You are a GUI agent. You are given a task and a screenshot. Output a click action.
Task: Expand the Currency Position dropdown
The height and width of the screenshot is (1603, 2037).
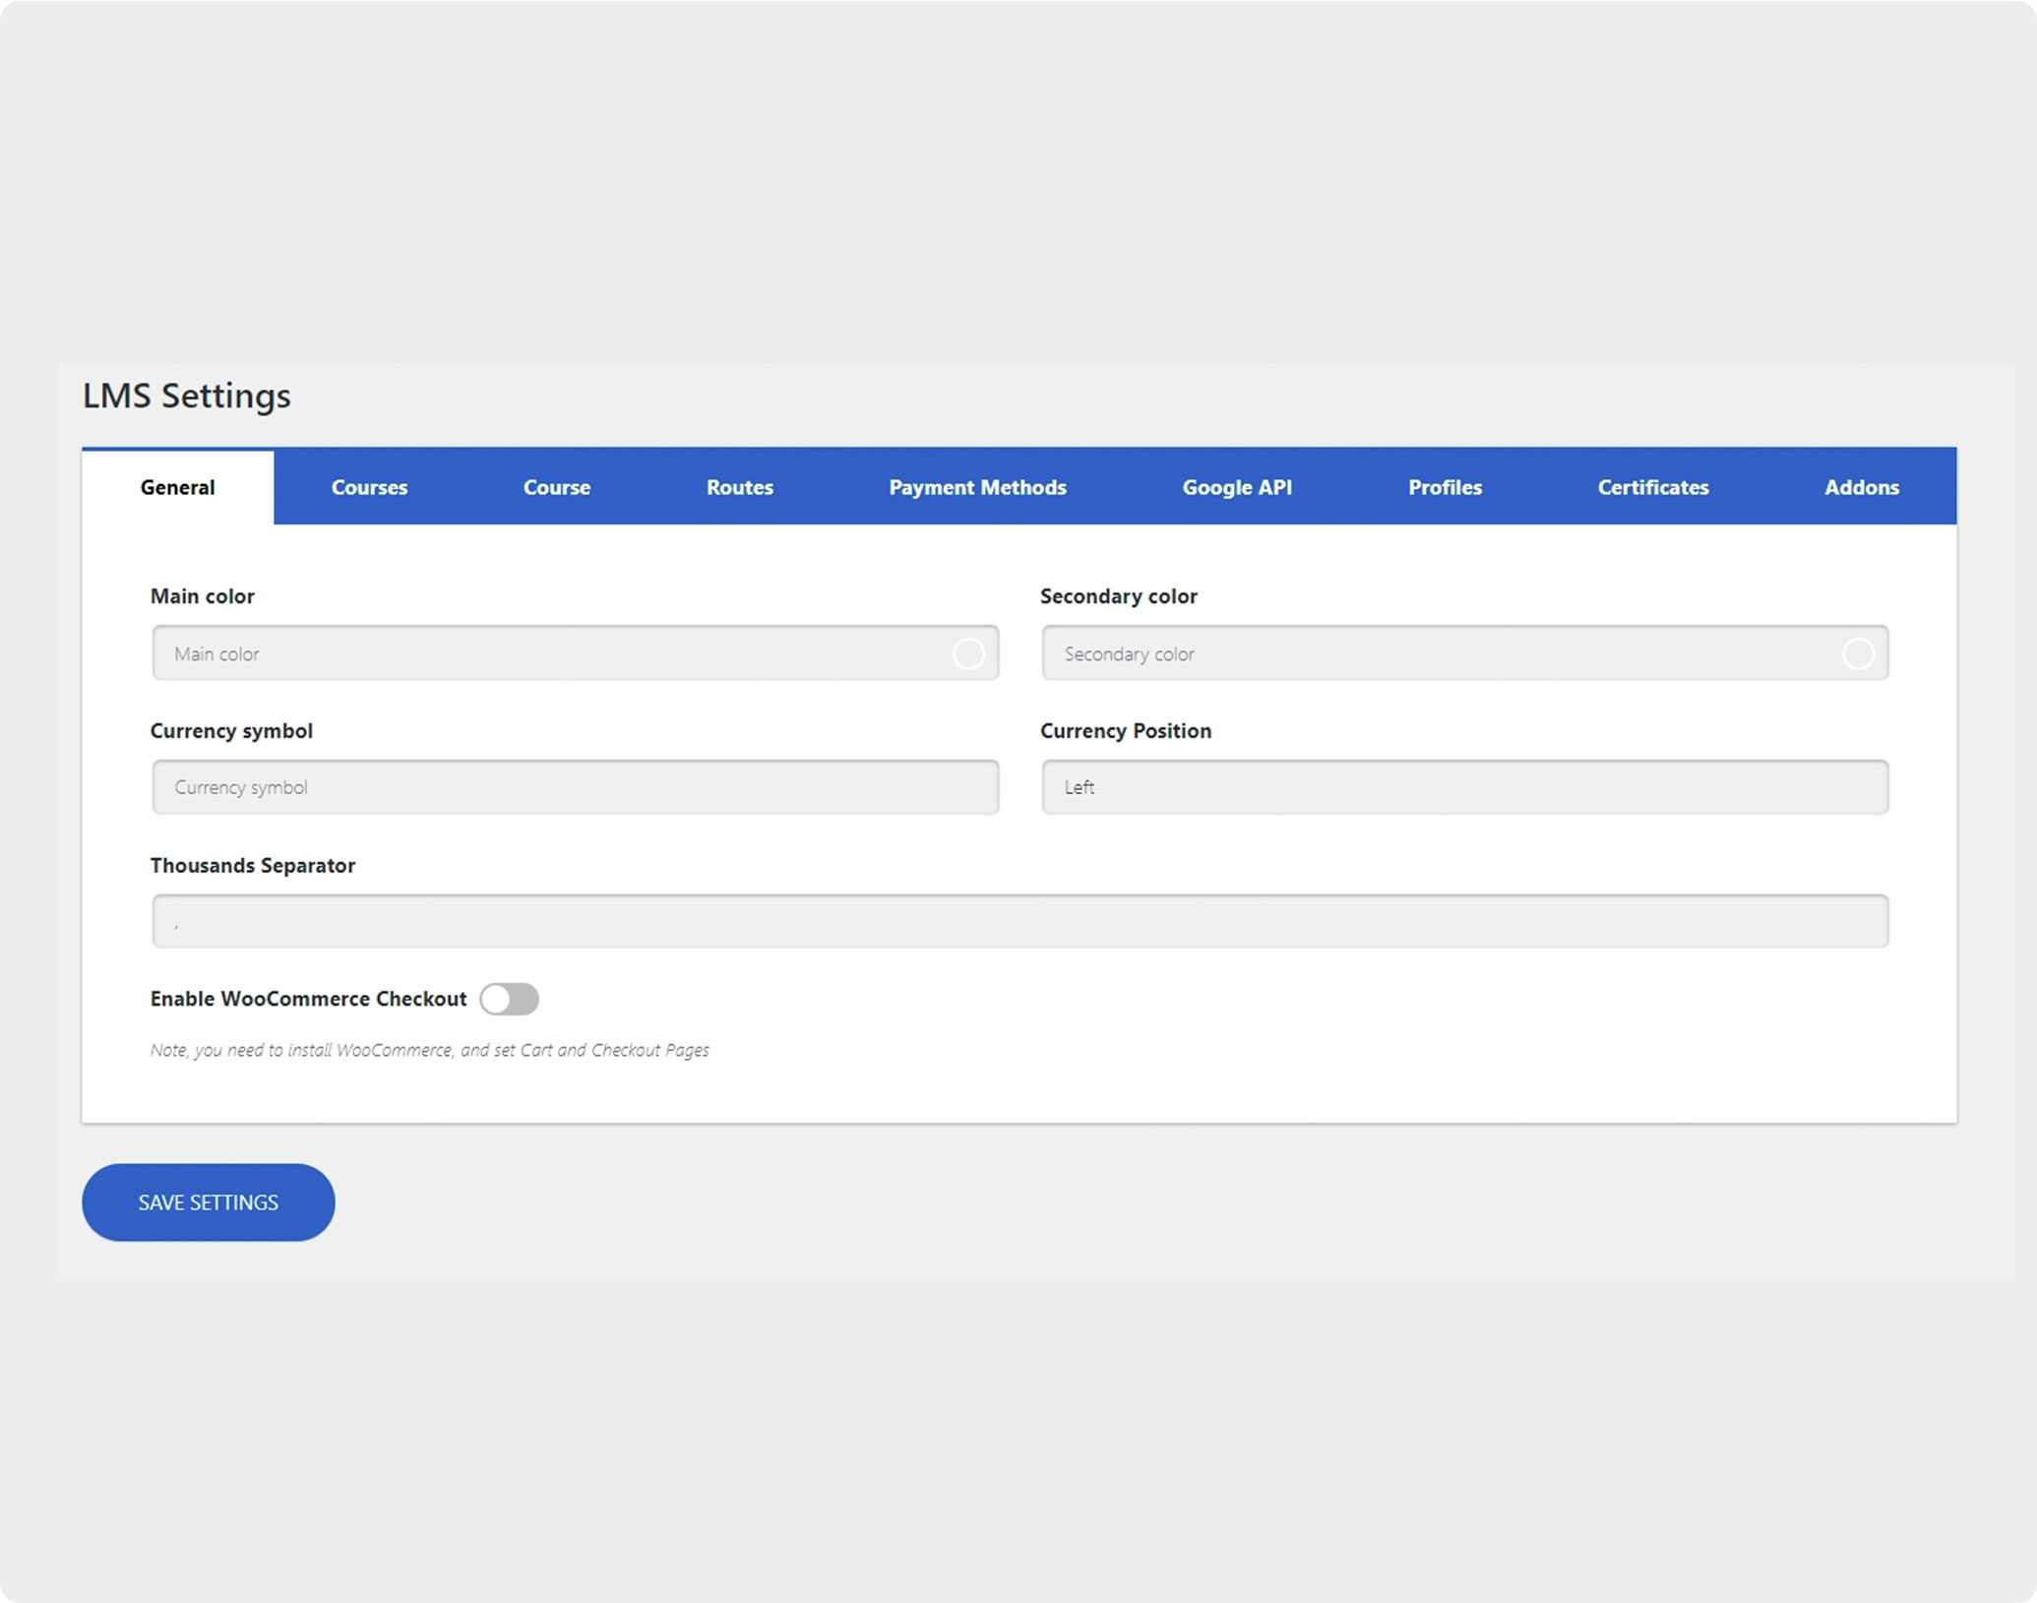1464,787
